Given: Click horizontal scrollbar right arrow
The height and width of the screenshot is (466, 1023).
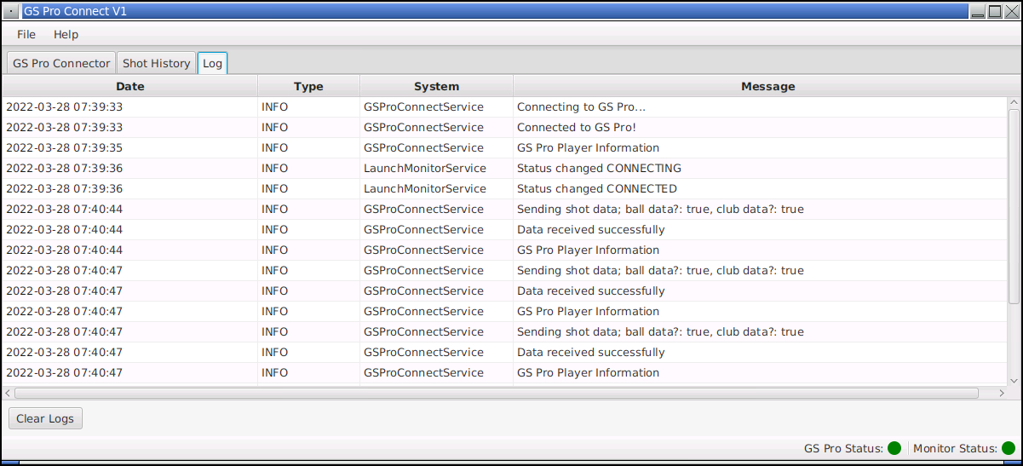Looking at the screenshot, I should (1002, 393).
